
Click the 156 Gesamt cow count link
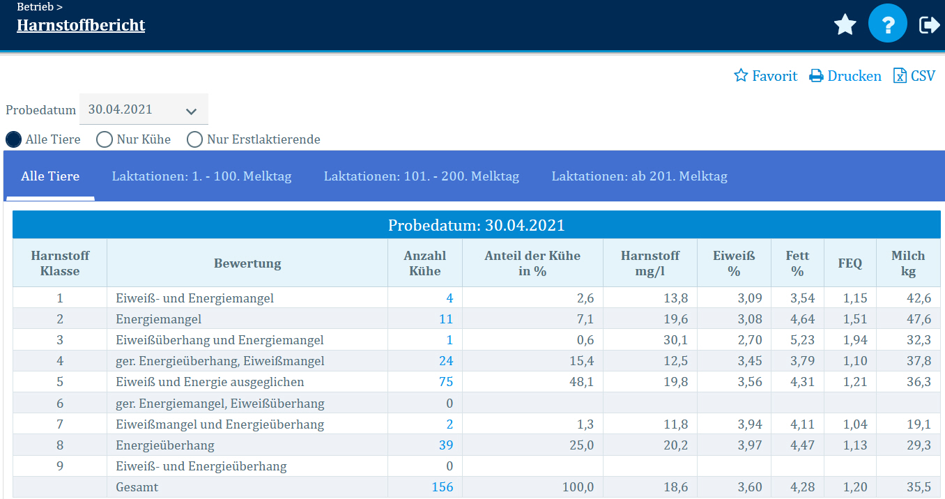pyautogui.click(x=442, y=487)
